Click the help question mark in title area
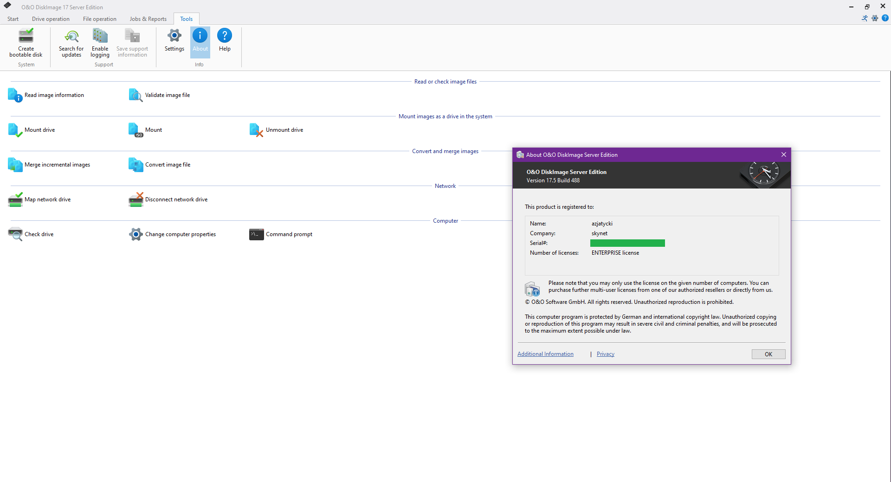The height and width of the screenshot is (482, 891). (885, 18)
